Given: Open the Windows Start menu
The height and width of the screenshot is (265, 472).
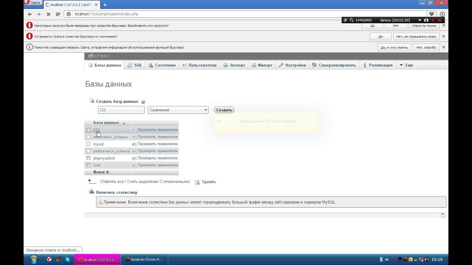Looking at the screenshot, I should [x=34, y=259].
